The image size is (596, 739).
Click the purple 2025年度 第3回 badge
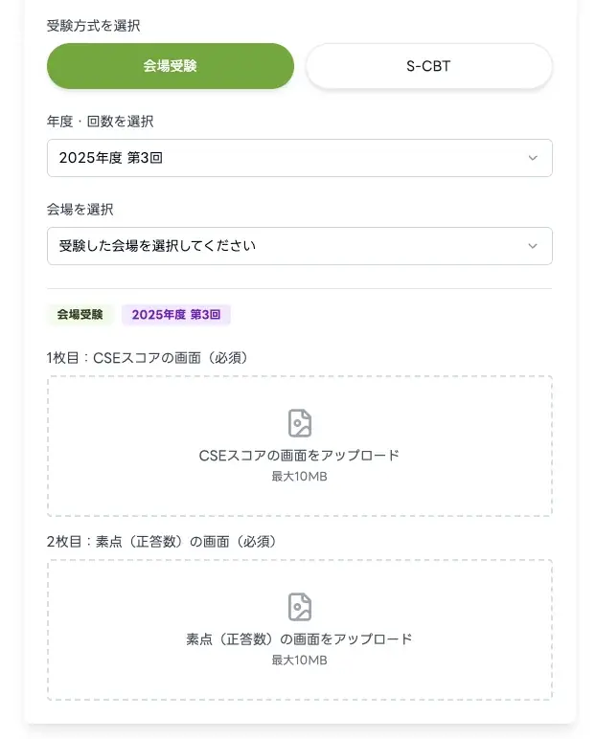click(x=176, y=315)
